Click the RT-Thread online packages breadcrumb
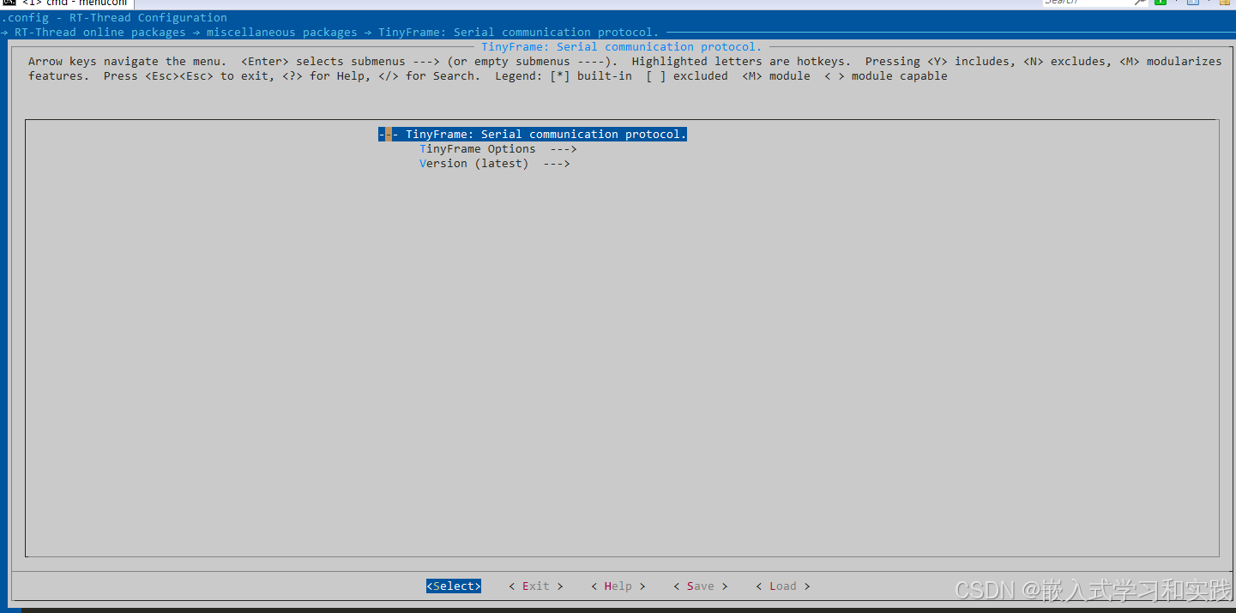The image size is (1236, 613). (101, 32)
